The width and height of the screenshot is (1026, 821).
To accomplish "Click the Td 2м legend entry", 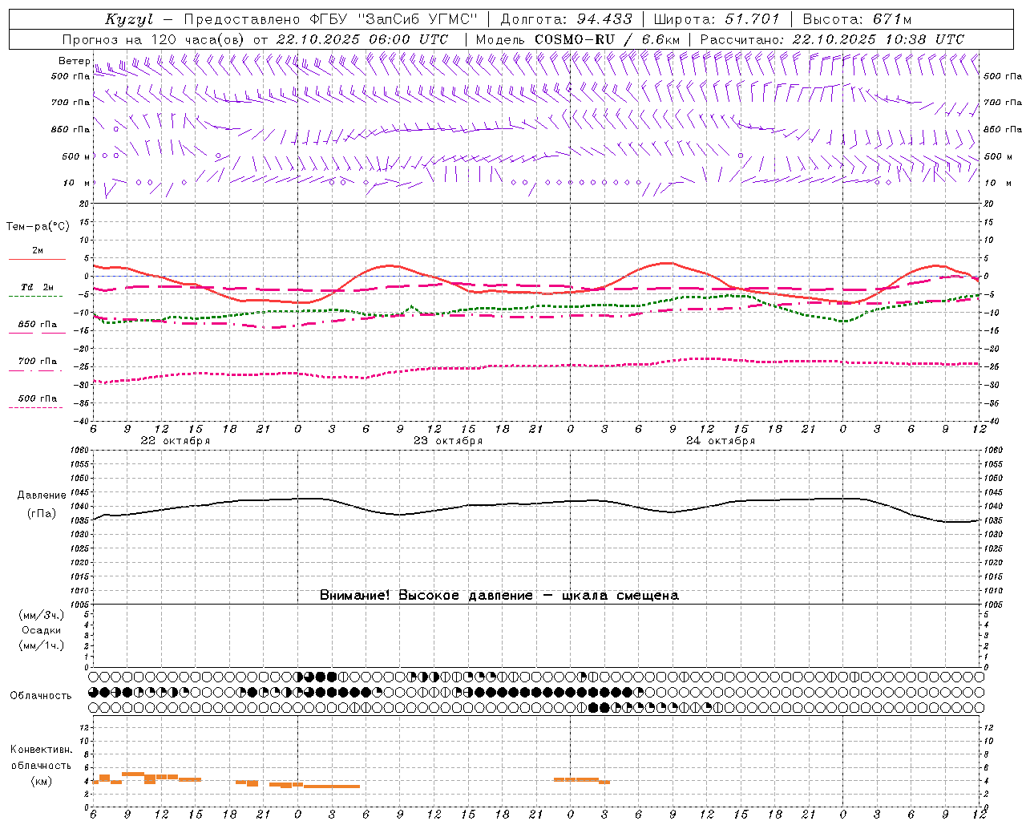I will (x=37, y=287).
